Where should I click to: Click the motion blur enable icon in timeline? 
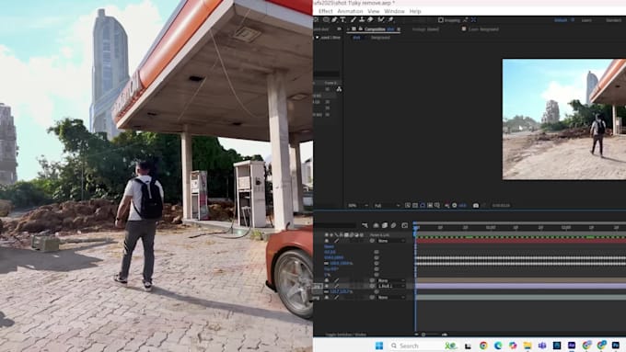tap(393, 226)
